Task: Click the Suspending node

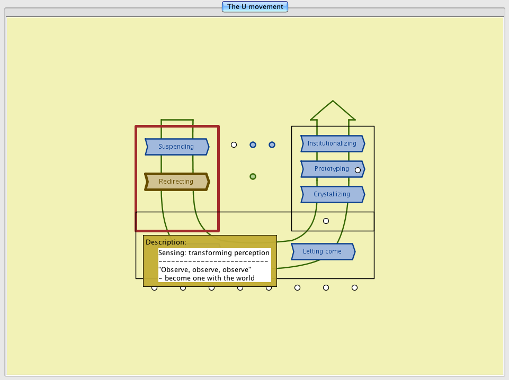Action: [176, 147]
